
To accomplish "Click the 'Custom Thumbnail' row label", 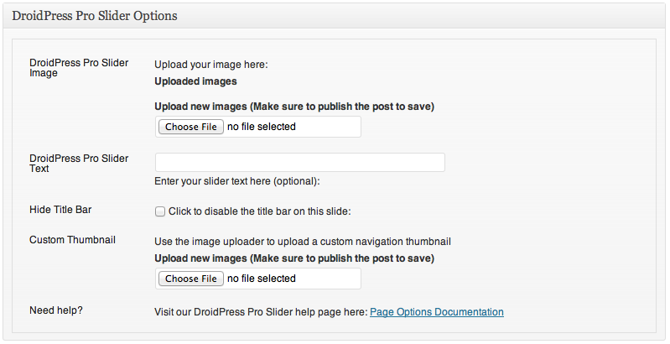I will pos(72,240).
